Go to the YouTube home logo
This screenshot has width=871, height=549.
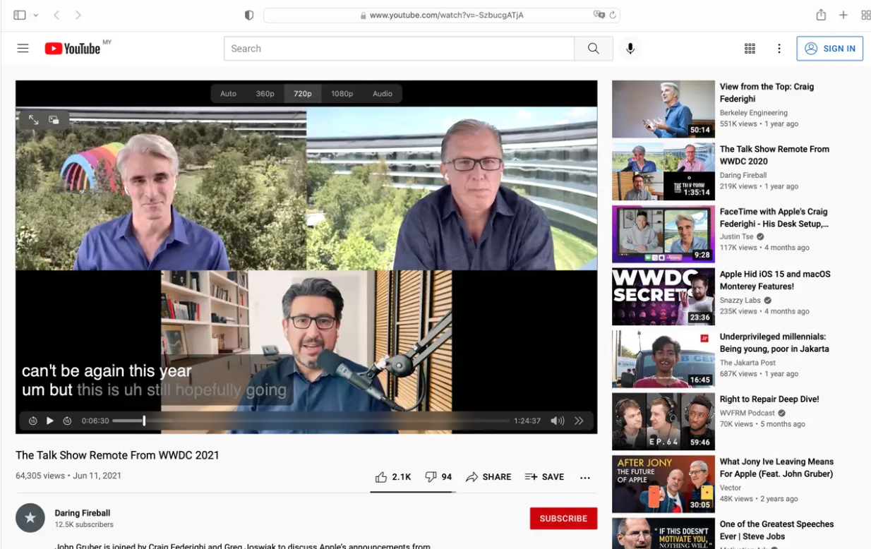(x=73, y=48)
